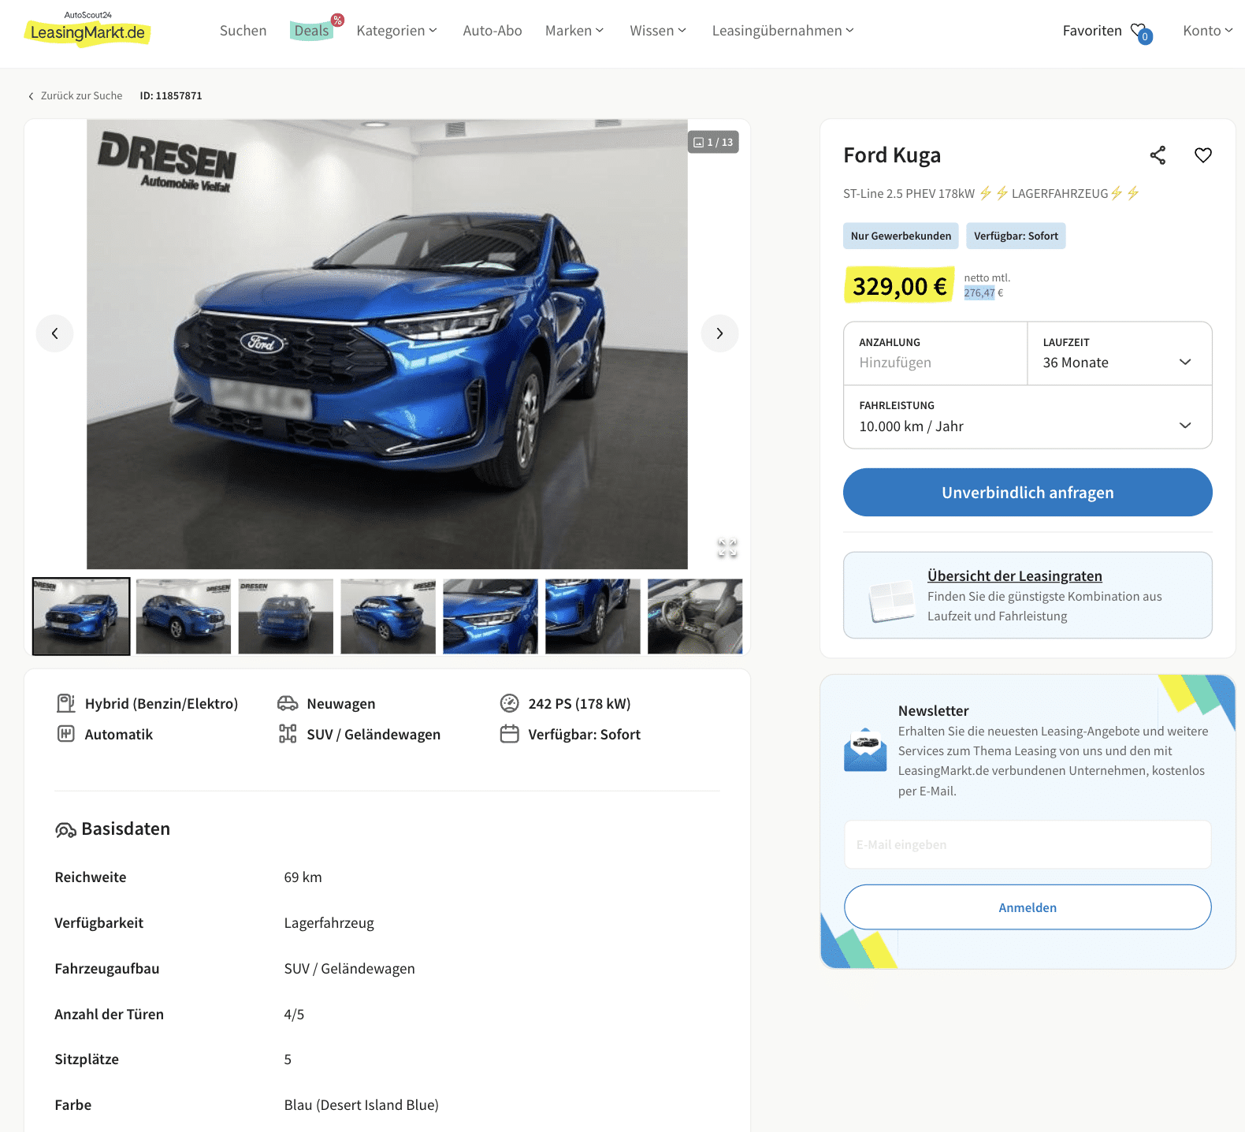Open the Marken dropdown menu
This screenshot has width=1245, height=1132.
click(574, 31)
